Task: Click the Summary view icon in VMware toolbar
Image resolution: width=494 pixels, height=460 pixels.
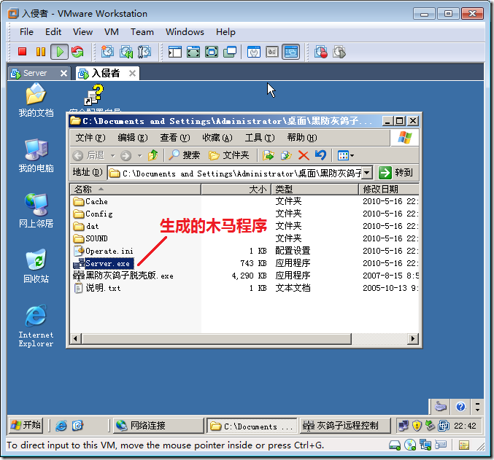Action: pos(254,52)
